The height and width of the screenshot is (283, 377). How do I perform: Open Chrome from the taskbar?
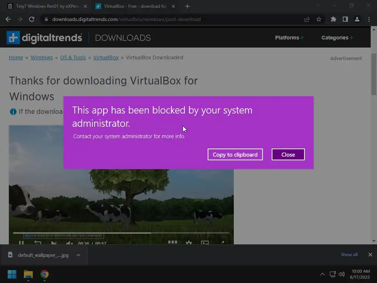point(45,274)
